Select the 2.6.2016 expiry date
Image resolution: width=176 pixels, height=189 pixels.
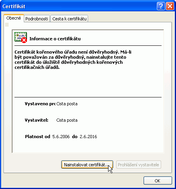(x=88, y=137)
